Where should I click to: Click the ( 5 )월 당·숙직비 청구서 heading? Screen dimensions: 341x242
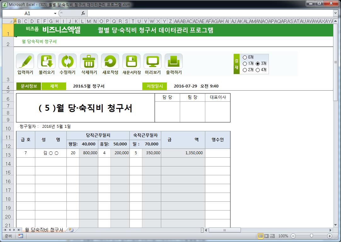pos(85,108)
